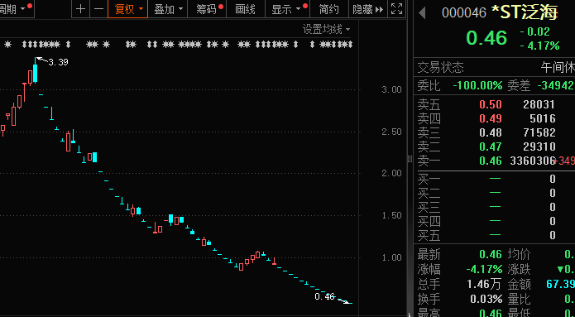The width and height of the screenshot is (575, 317).
Task: Select the 卖一 0.46 order row
Action: pyautogui.click(x=494, y=161)
